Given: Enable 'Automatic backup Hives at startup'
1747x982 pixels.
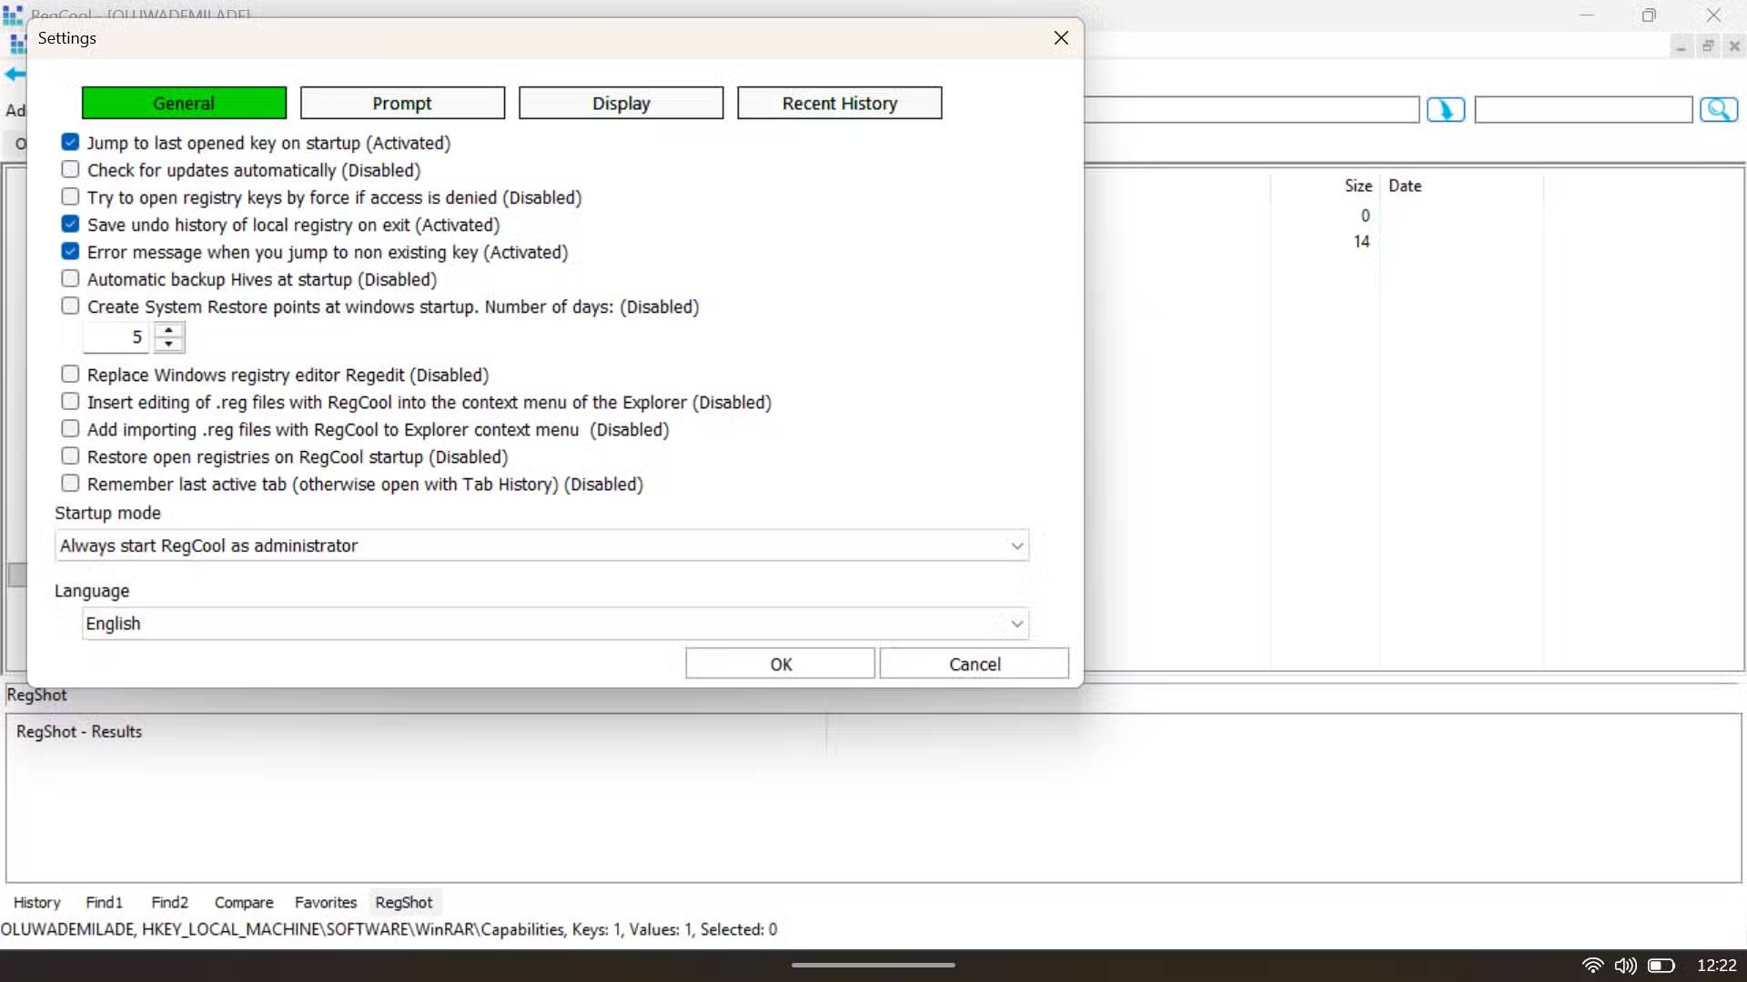Looking at the screenshot, I should [x=70, y=278].
